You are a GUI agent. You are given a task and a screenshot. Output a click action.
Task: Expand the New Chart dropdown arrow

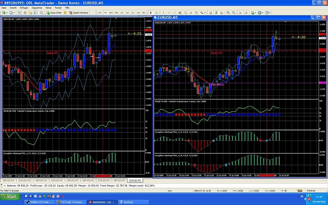(x=7, y=13)
